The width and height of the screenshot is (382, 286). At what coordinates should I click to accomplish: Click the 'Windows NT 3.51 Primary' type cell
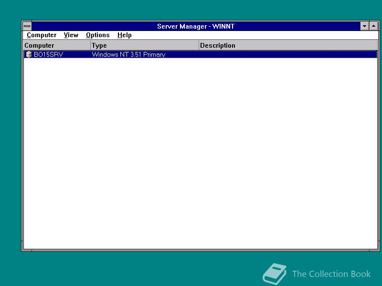point(128,54)
